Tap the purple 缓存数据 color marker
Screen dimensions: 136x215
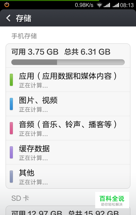point(11,152)
